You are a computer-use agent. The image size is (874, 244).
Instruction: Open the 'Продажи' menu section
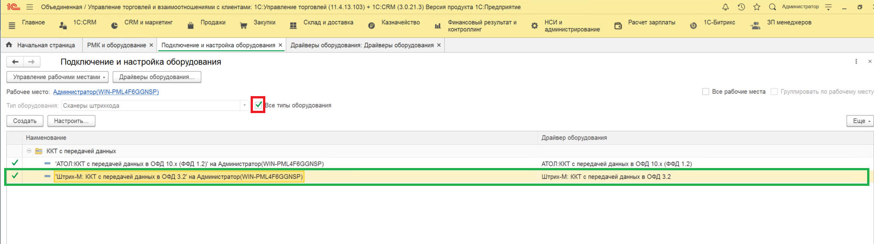click(213, 22)
